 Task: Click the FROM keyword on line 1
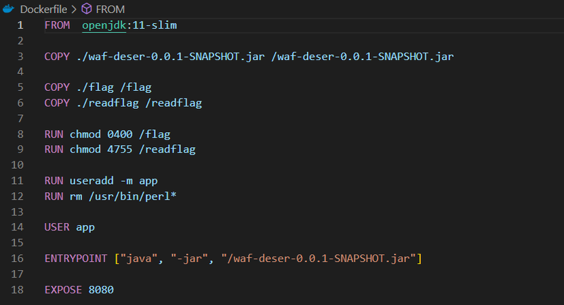[57, 25]
